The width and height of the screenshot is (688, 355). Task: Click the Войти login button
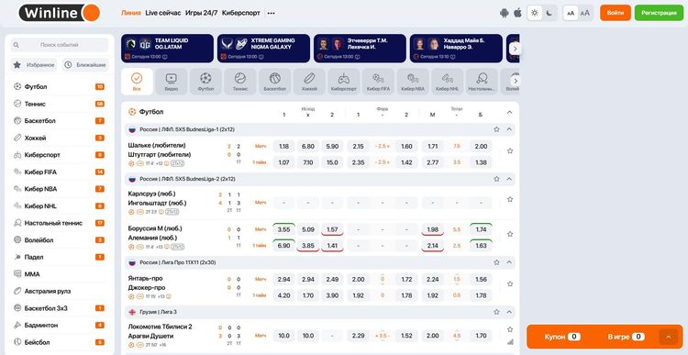coord(616,13)
